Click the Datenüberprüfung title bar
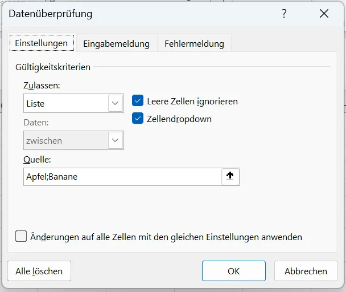 click(141, 14)
